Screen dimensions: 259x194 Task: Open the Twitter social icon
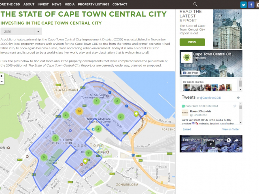(x=244, y=4)
